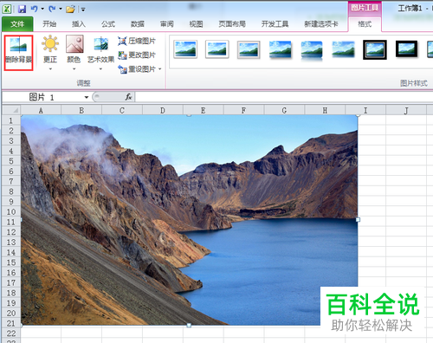Click the inserted lake landscape picture

point(189,220)
